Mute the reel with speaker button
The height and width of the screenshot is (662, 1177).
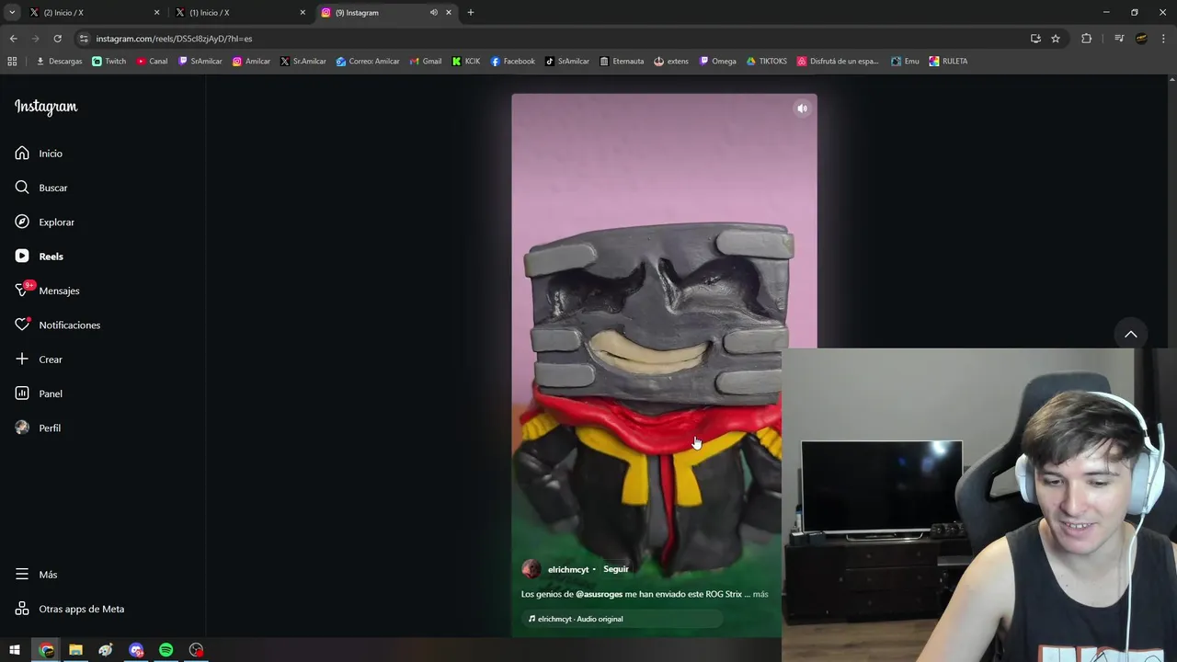[802, 108]
